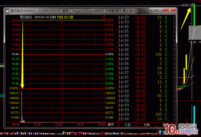Image resolution: width=201 pixels, height=137 pixels.
Task: Click the 15.49 price axis label
Action: click(x=15, y=83)
